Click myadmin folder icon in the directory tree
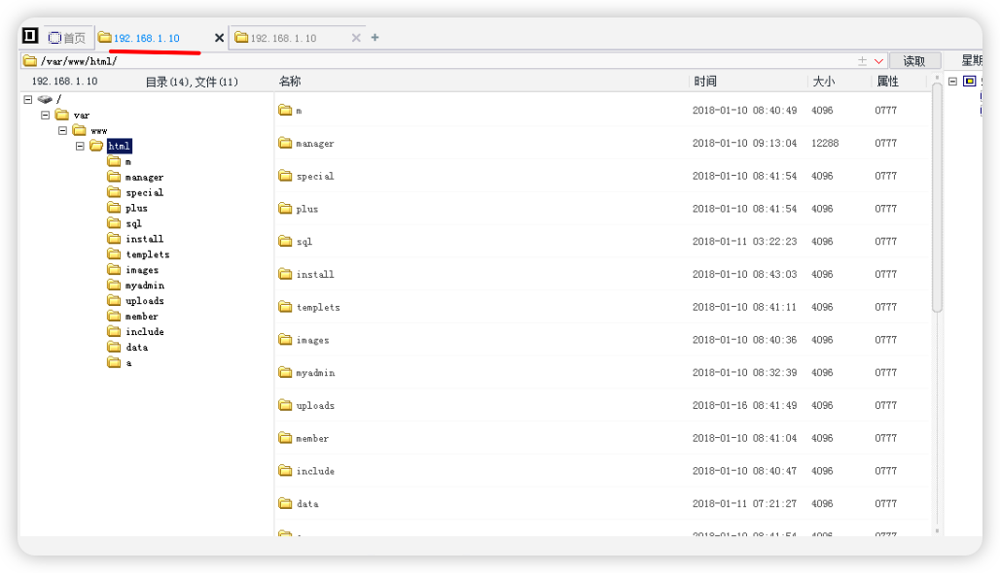Screen dimensions: 1000x573 point(114,286)
